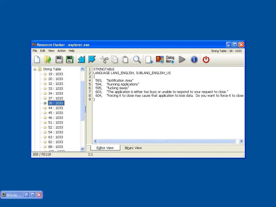Click the tree vertical scrollbar thumb

coord(82,101)
